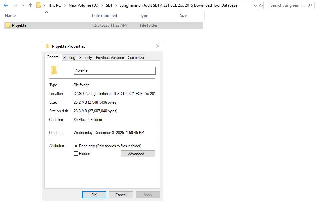Viewport: 319px width, 214px height.
Task: Click large folder icon in Properties dialog
Action: [x=54, y=70]
